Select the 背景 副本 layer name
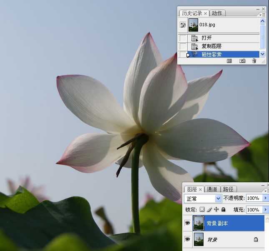 pos(217,223)
